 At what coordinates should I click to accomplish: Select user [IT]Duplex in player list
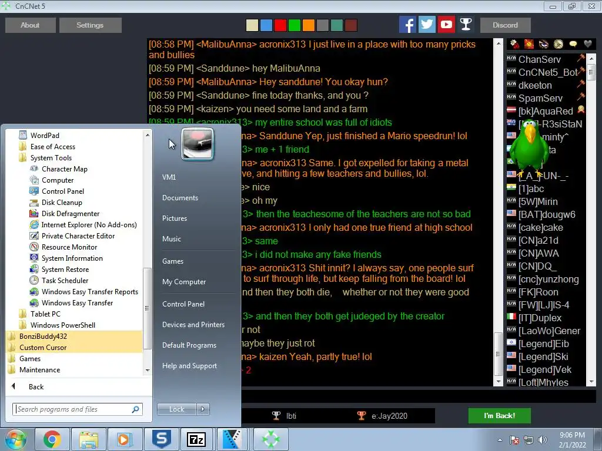click(540, 318)
